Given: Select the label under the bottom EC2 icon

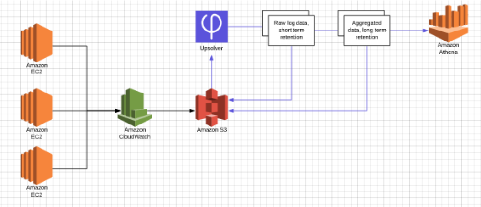Looking at the screenshot, I should coord(36,191).
